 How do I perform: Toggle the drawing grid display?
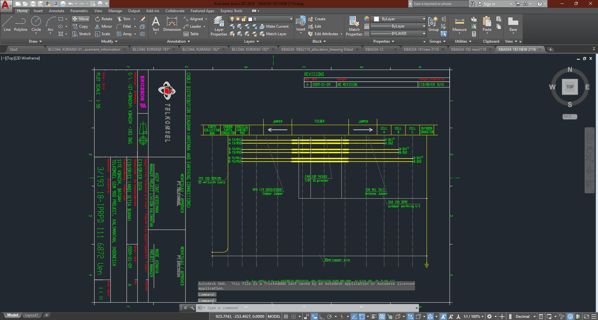pyautogui.click(x=286, y=317)
